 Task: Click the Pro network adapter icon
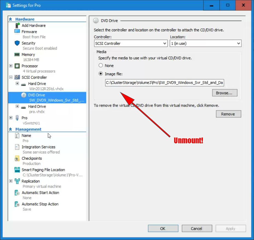pyautogui.click(x=17, y=118)
